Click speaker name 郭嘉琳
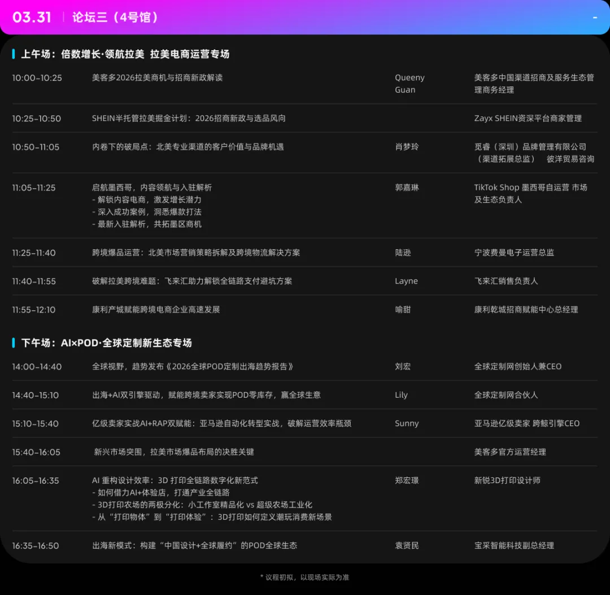The width and height of the screenshot is (610, 595). 407,188
